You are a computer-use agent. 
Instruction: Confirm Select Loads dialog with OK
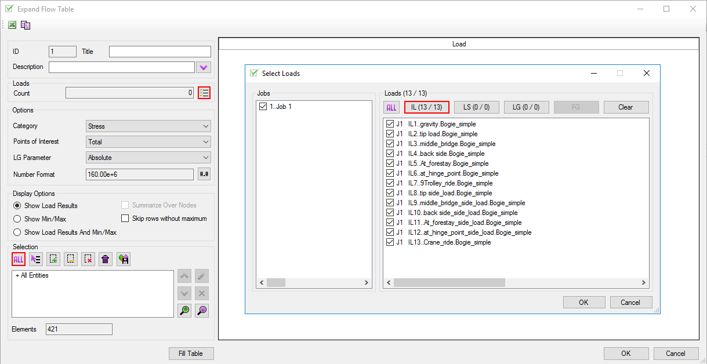(584, 302)
